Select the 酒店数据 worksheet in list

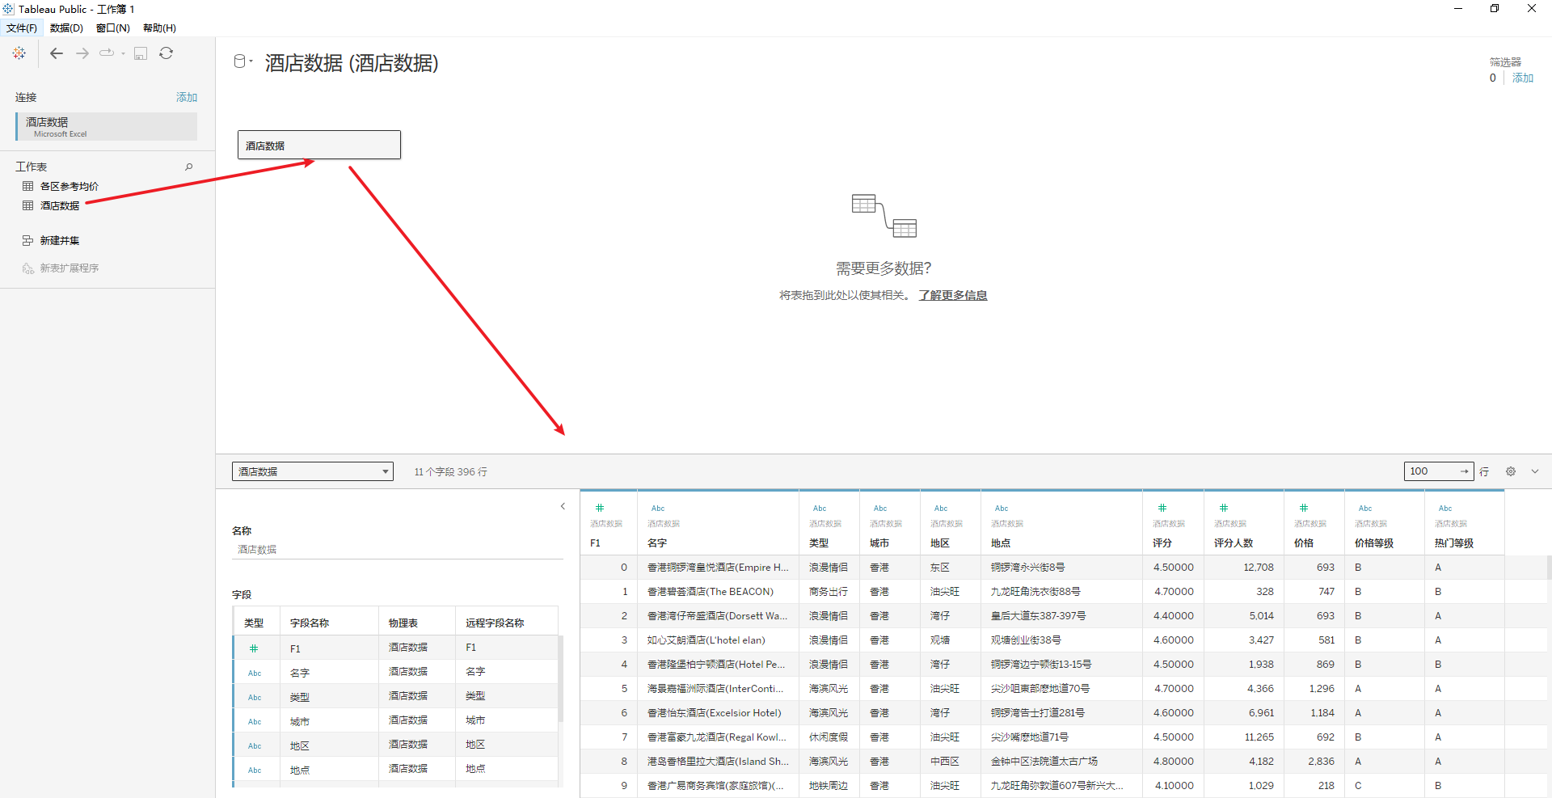60,205
